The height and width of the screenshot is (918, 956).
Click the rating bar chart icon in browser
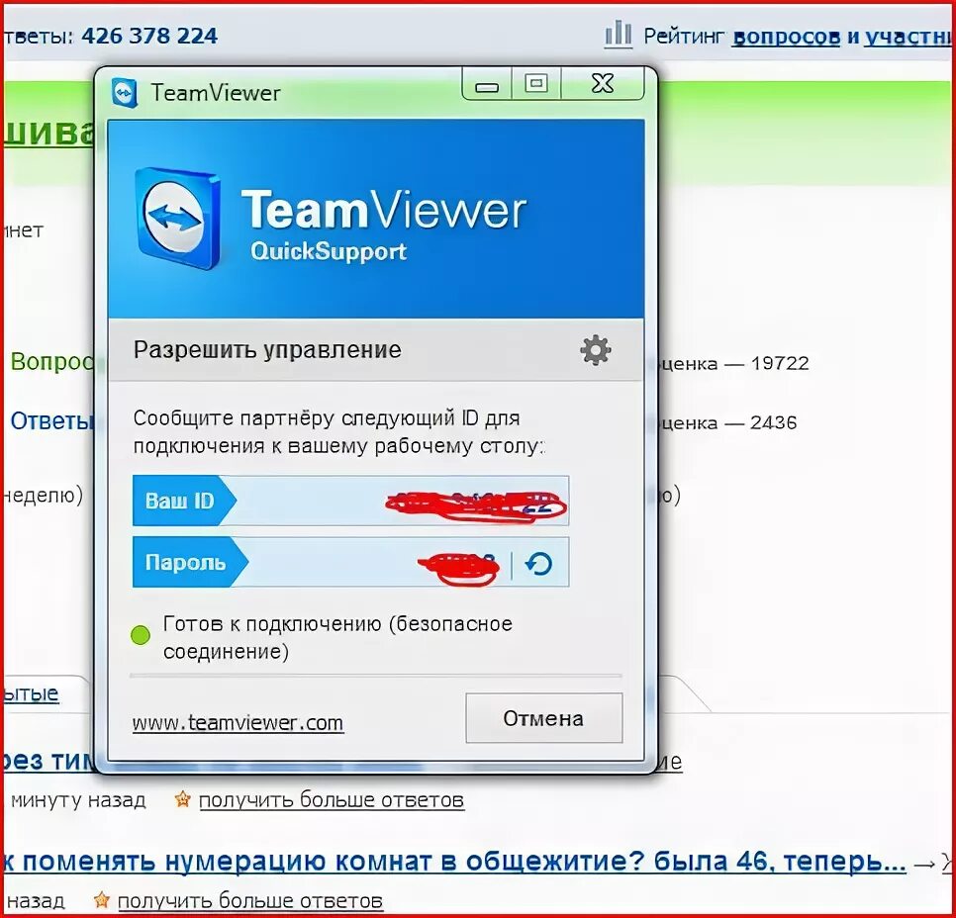click(x=619, y=34)
